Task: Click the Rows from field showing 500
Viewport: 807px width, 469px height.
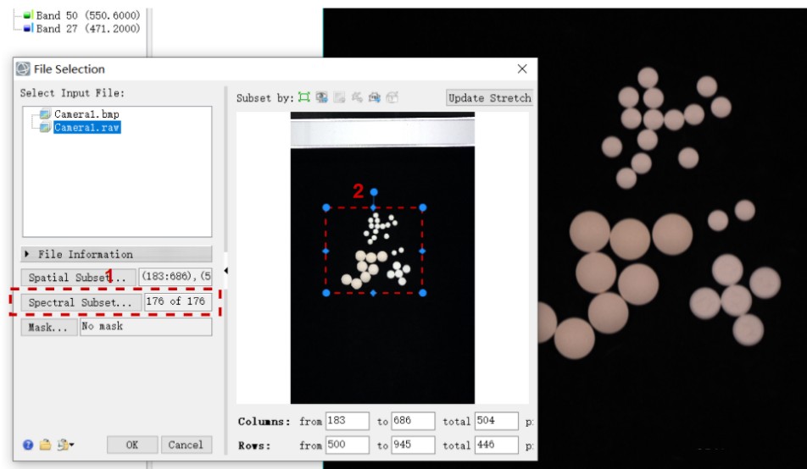Action: click(348, 444)
